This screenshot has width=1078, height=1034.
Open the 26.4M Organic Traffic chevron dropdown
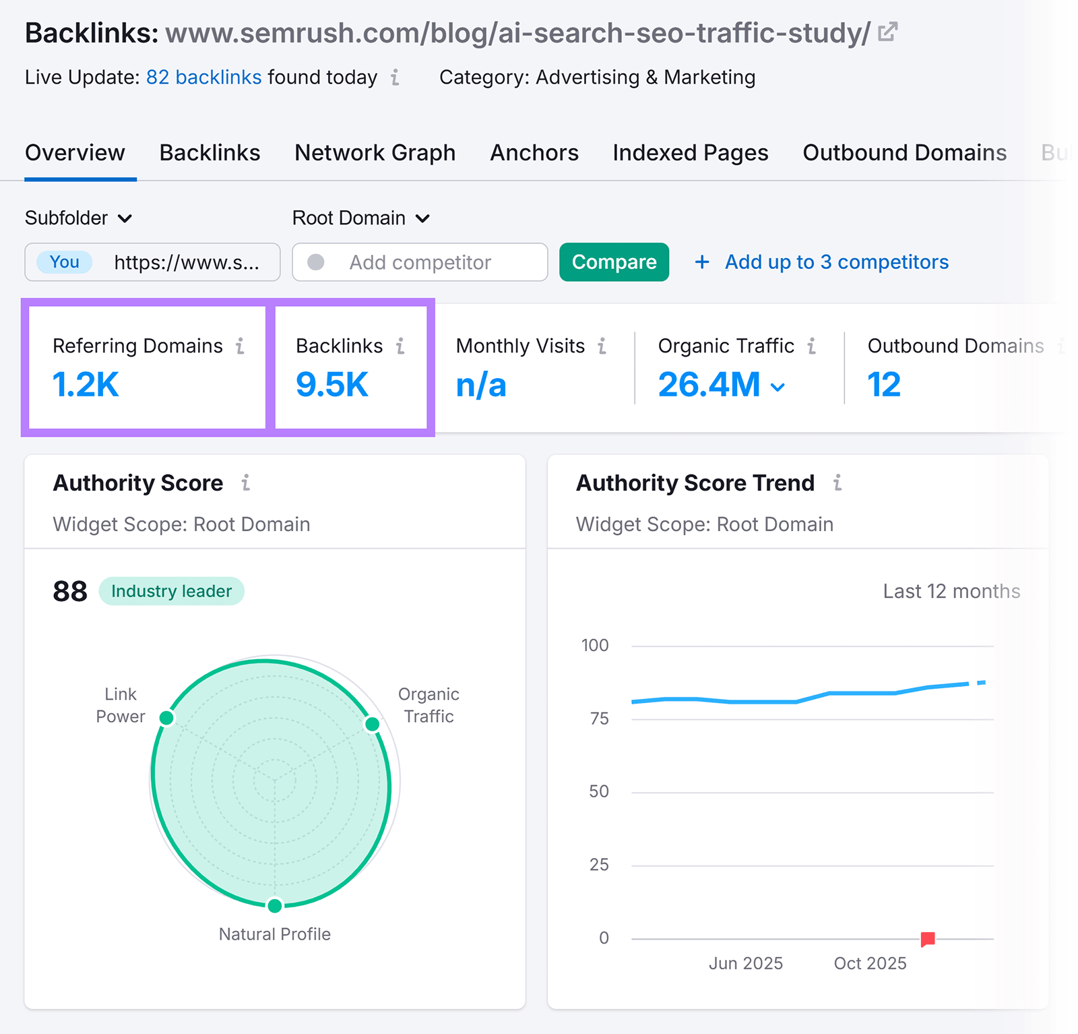pyautogui.click(x=778, y=388)
